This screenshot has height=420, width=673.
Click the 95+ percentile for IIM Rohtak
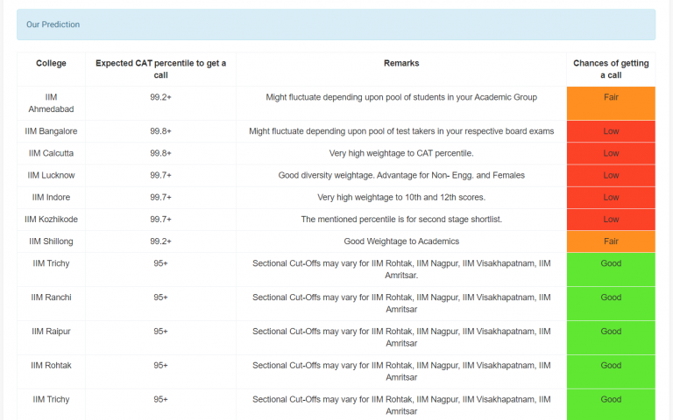[x=160, y=366]
